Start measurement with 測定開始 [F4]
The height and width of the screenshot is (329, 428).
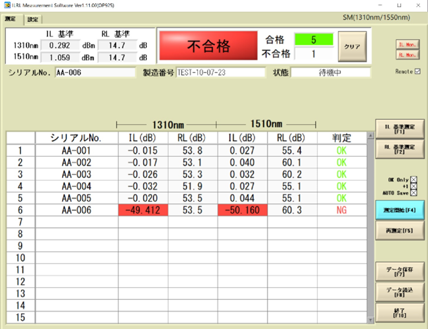coord(400,210)
